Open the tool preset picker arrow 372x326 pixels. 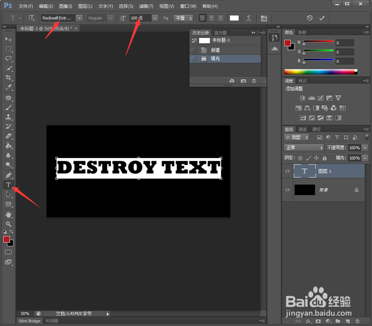coord(20,18)
